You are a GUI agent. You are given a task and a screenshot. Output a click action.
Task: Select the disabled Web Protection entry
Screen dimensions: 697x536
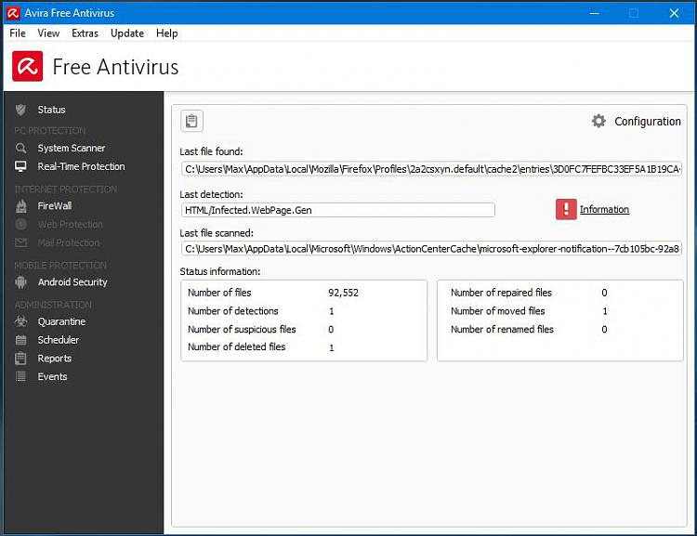click(70, 225)
